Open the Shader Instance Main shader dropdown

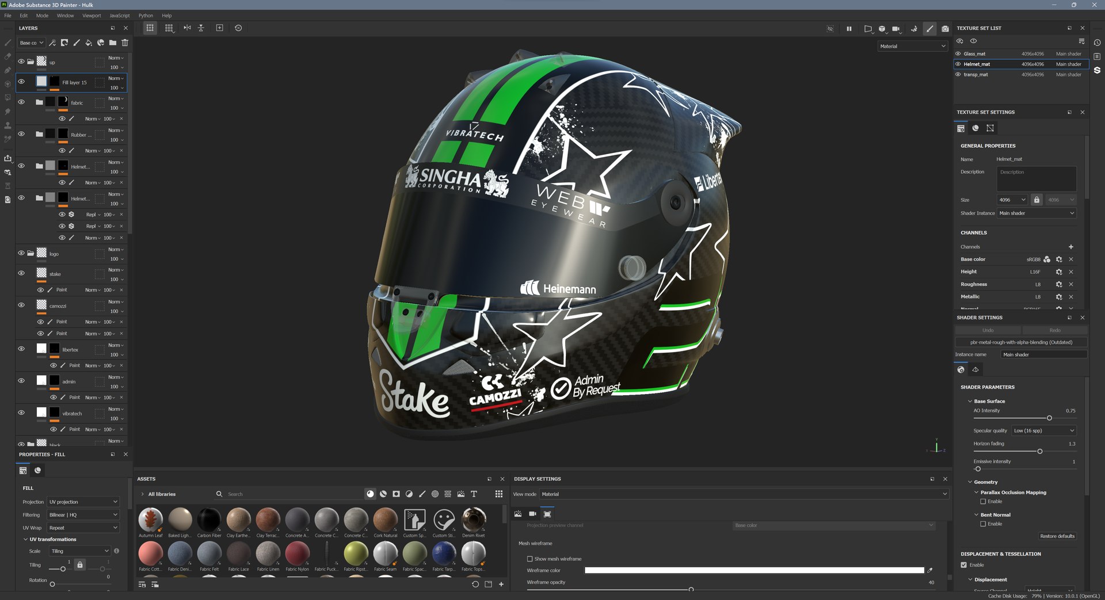coord(1037,213)
